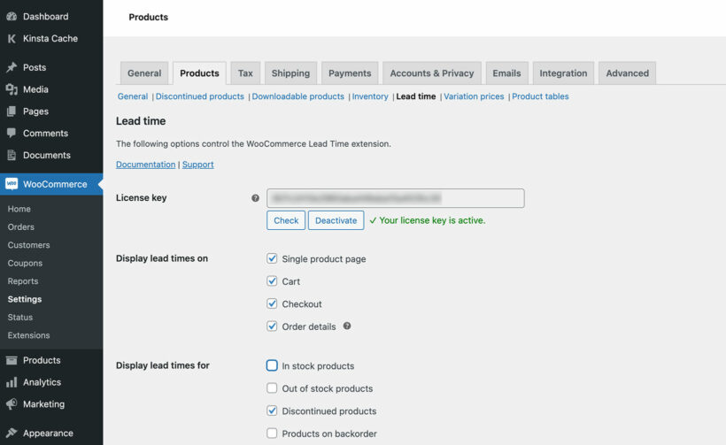The width and height of the screenshot is (726, 445).
Task: Open WooCommerce Settings submenu item
Action: point(25,299)
